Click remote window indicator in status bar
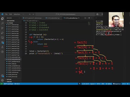This screenshot has width=130, height=97. coord(2,84)
